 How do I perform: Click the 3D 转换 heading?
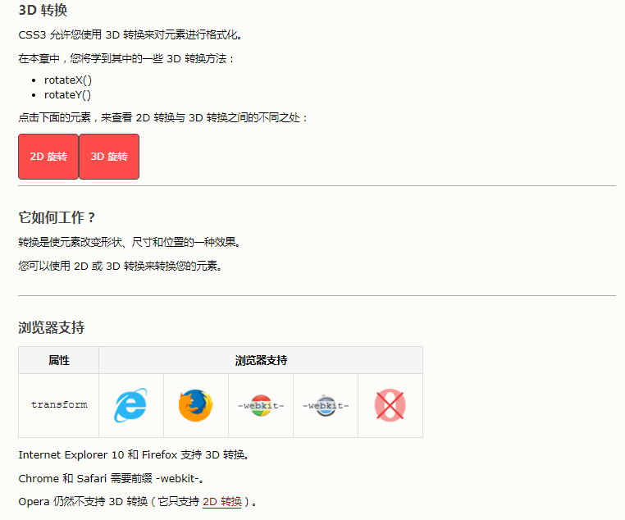[x=43, y=10]
